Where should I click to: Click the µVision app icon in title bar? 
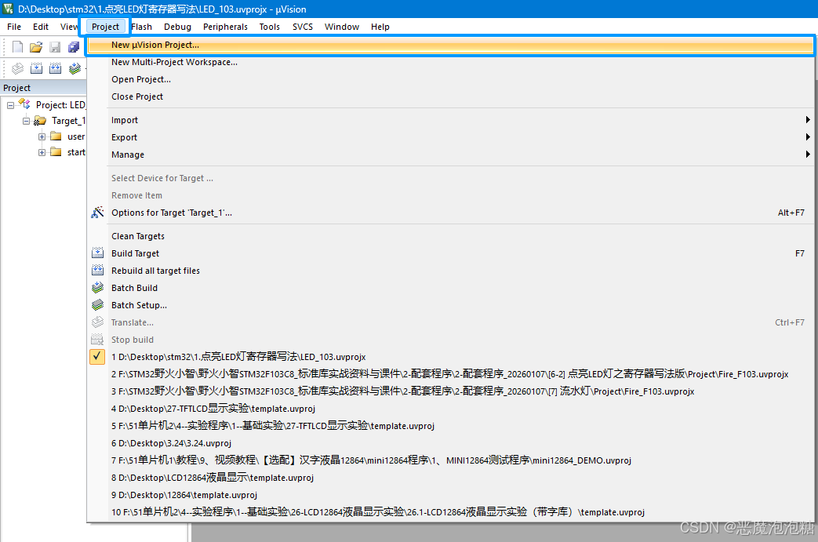point(8,9)
